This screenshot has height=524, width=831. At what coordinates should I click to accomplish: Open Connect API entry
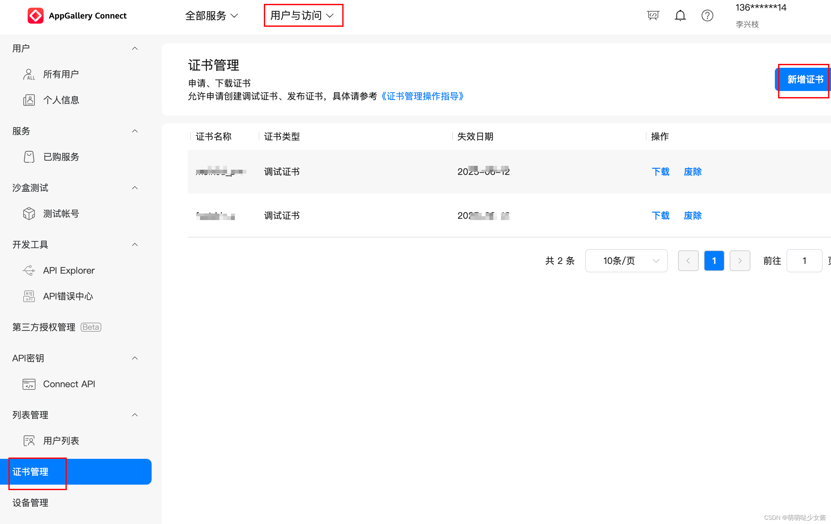click(68, 384)
